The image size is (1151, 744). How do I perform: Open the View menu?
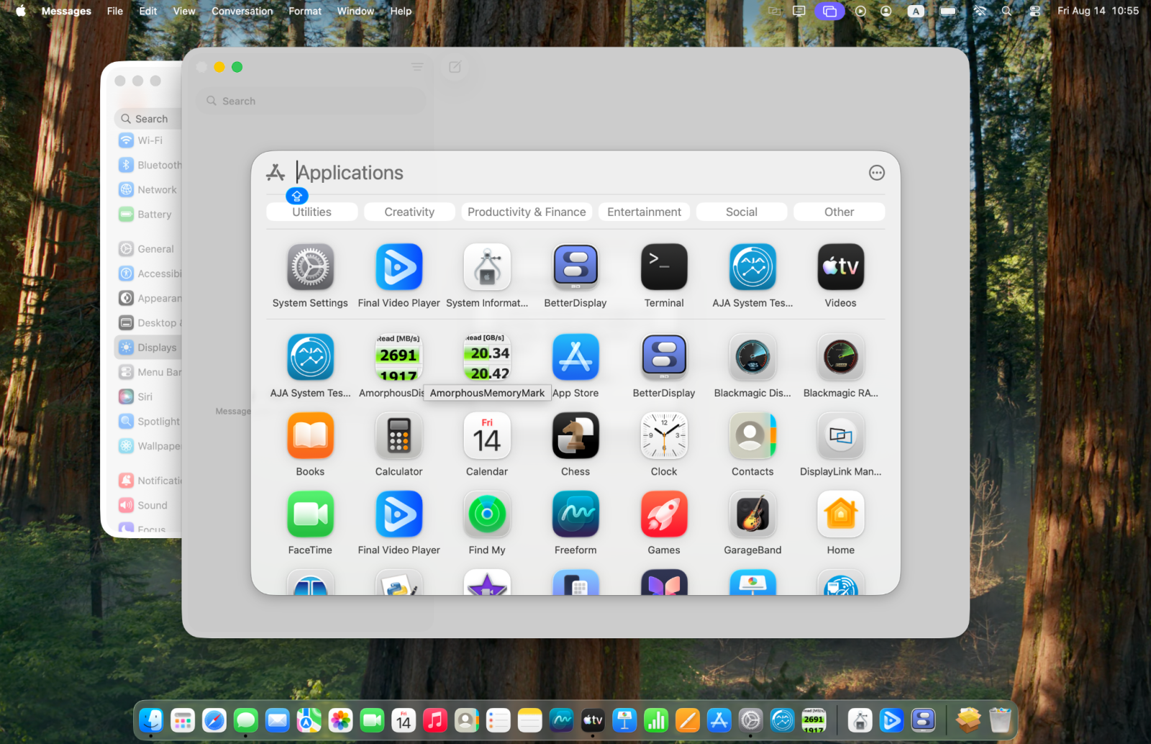[184, 11]
